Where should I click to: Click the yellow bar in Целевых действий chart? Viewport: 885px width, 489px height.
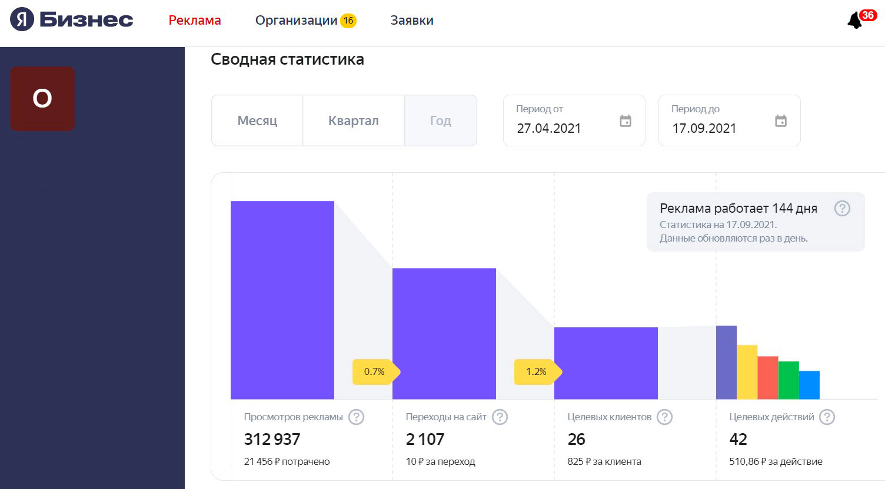click(x=747, y=372)
